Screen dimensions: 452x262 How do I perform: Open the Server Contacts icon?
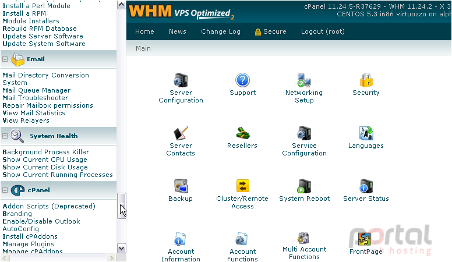pyautogui.click(x=181, y=133)
